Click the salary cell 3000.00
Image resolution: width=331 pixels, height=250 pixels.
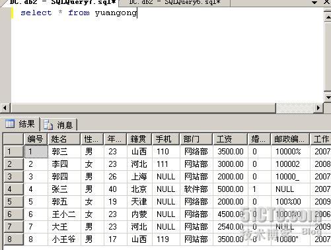231,164
